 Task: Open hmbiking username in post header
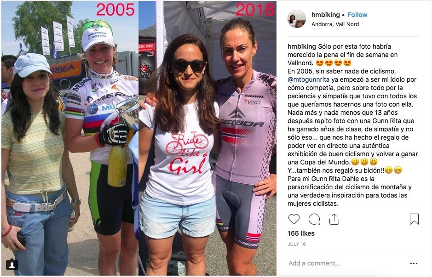tap(325, 15)
